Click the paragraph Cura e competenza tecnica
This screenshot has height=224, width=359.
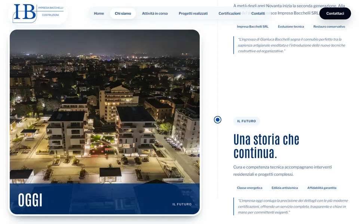283,171
